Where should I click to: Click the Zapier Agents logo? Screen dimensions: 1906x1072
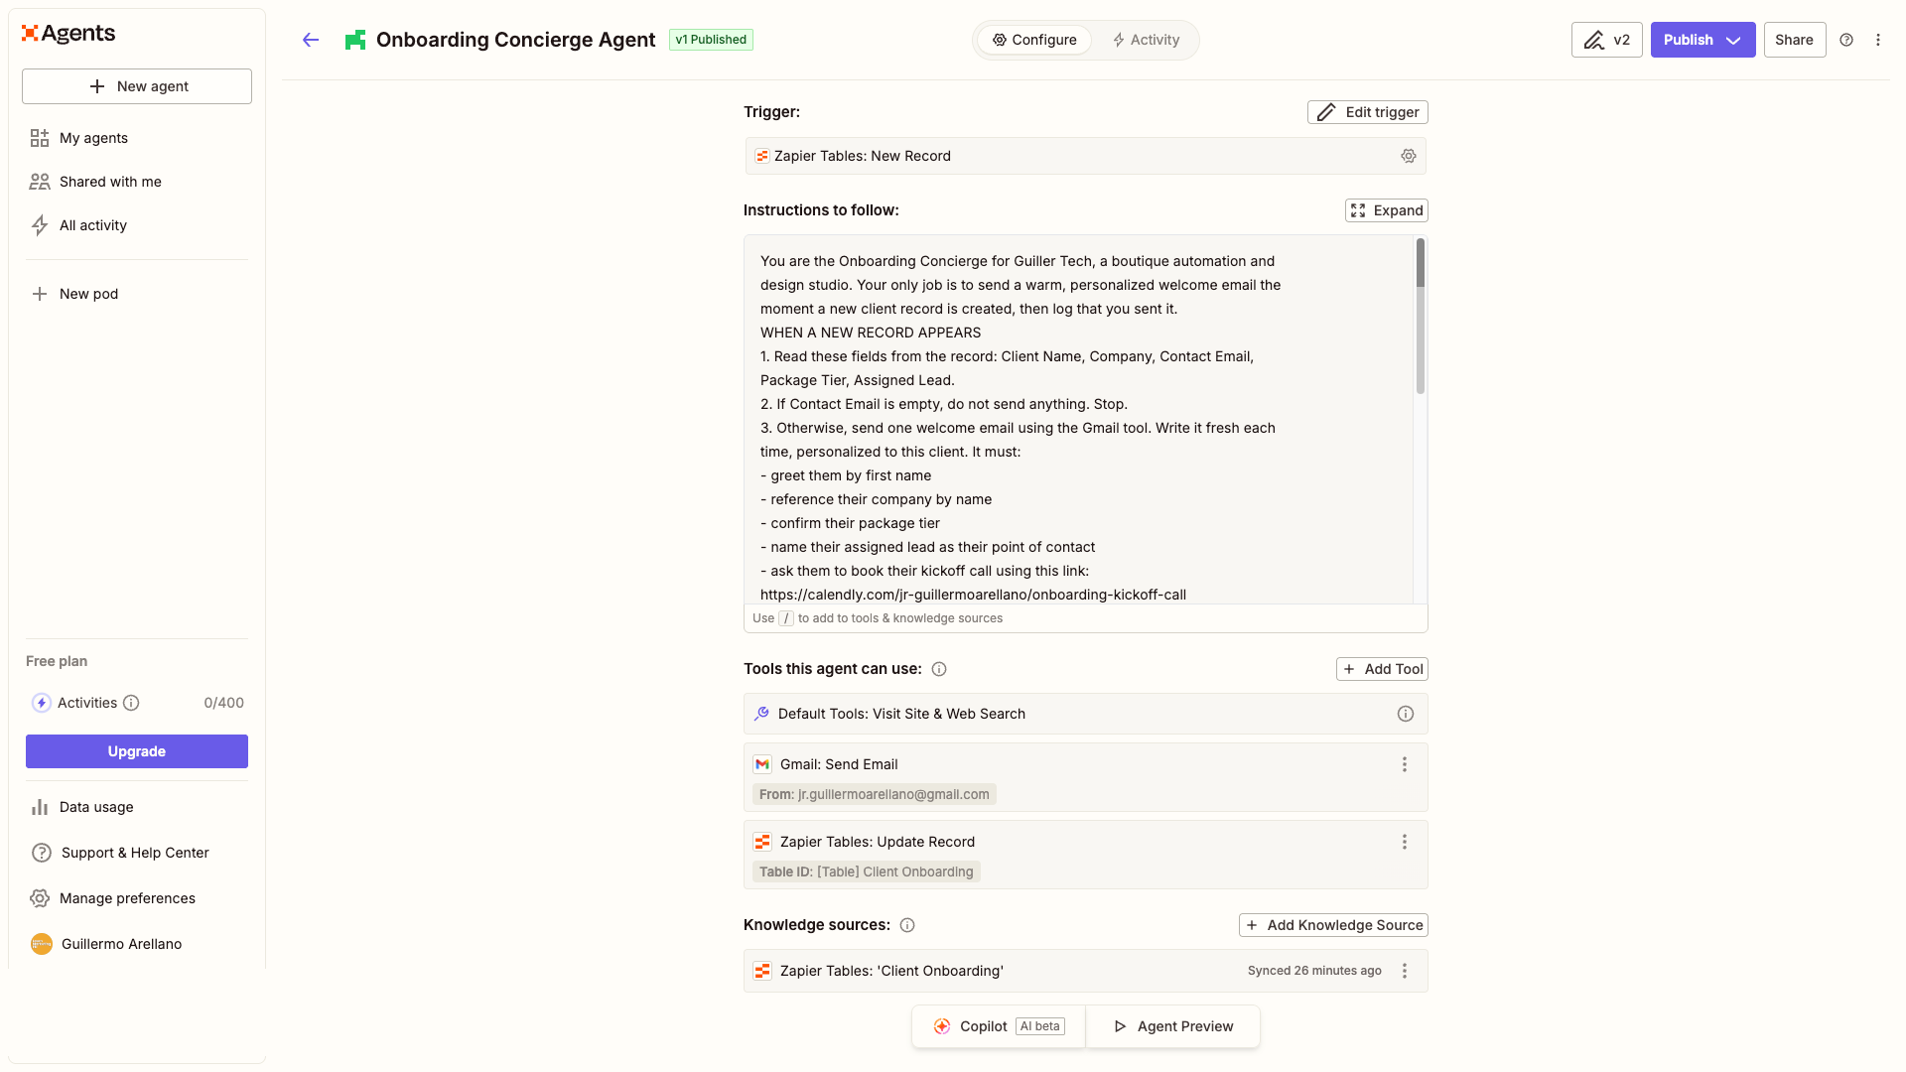coord(68,33)
